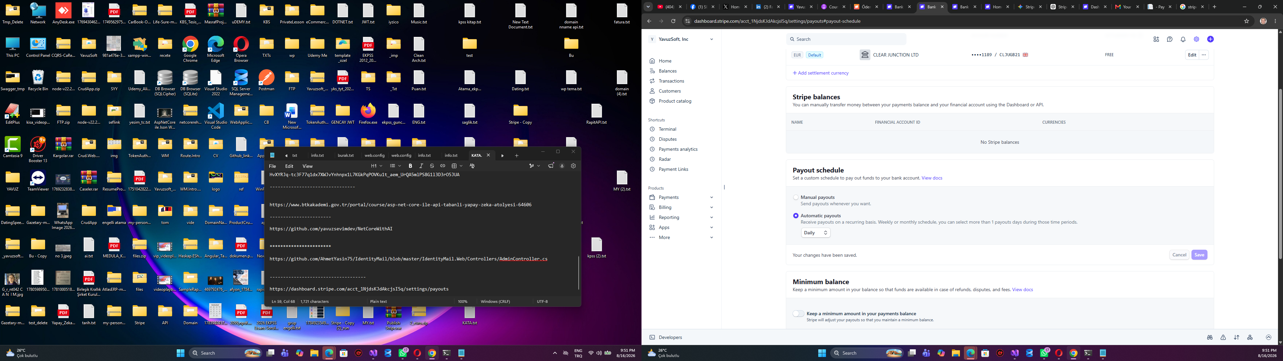Switch to the burak.txt tab in Notepad

(346, 155)
